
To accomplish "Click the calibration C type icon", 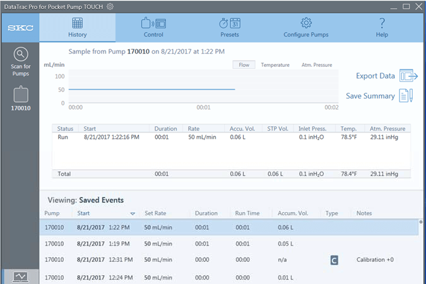I will coord(334,261).
